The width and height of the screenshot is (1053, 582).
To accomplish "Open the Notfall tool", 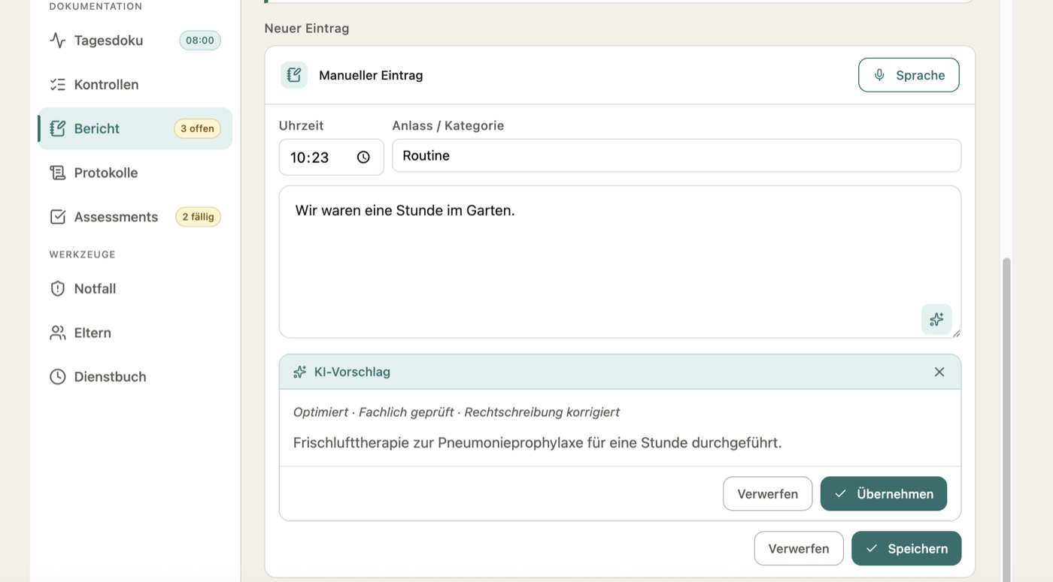I will pyautogui.click(x=135, y=288).
